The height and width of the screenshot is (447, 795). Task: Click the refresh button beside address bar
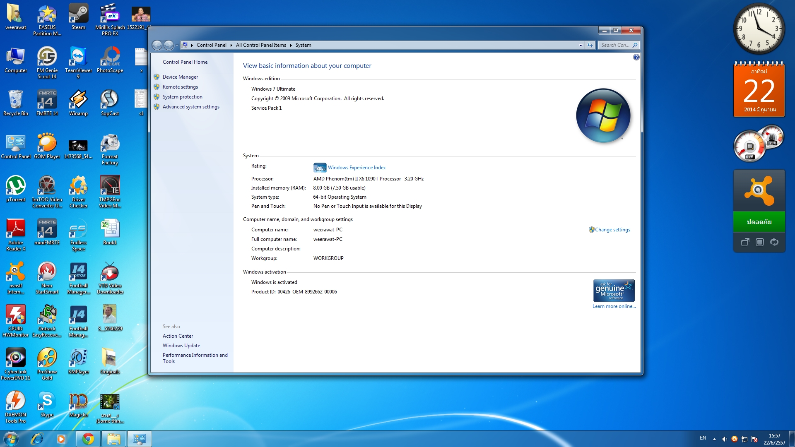pyautogui.click(x=590, y=45)
